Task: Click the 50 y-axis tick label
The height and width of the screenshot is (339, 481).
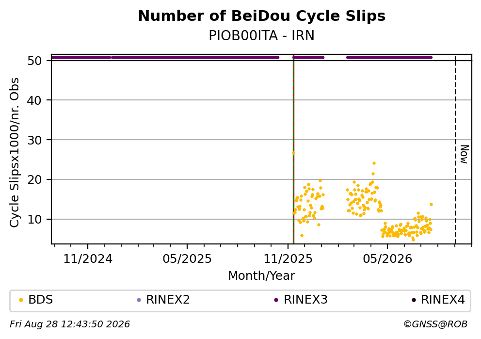Action: [x=34, y=61]
